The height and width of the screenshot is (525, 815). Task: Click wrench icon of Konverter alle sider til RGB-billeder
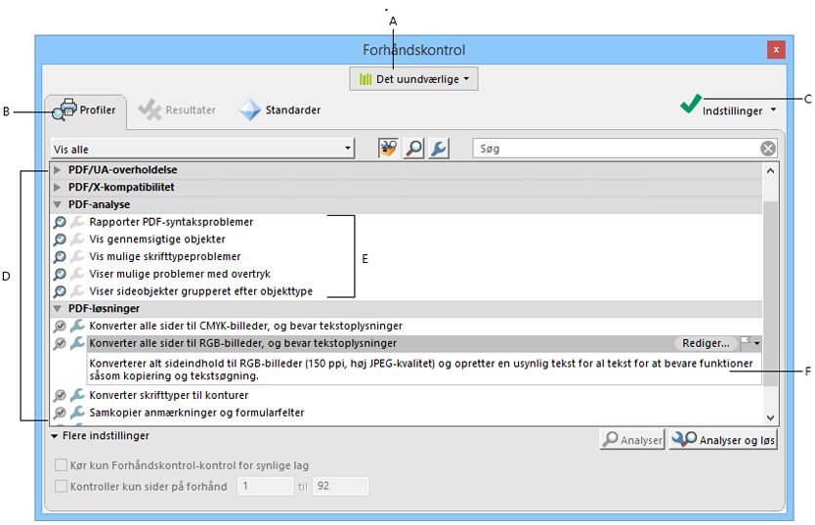(x=77, y=343)
